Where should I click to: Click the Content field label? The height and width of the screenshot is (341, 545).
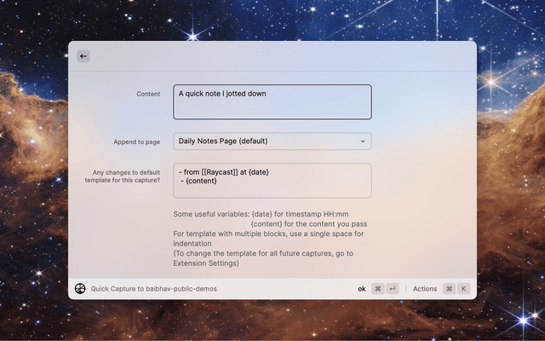(148, 94)
